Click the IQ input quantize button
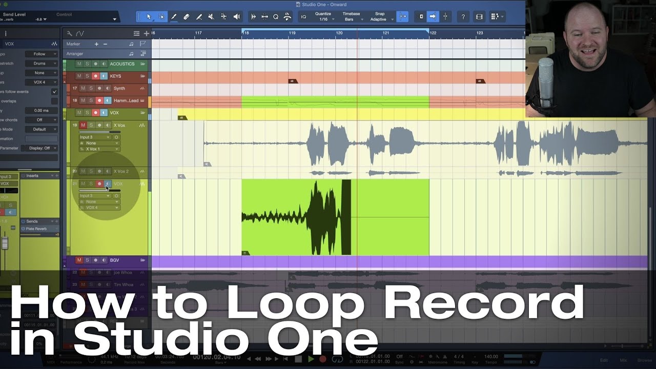The height and width of the screenshot is (369, 656). coord(303,16)
